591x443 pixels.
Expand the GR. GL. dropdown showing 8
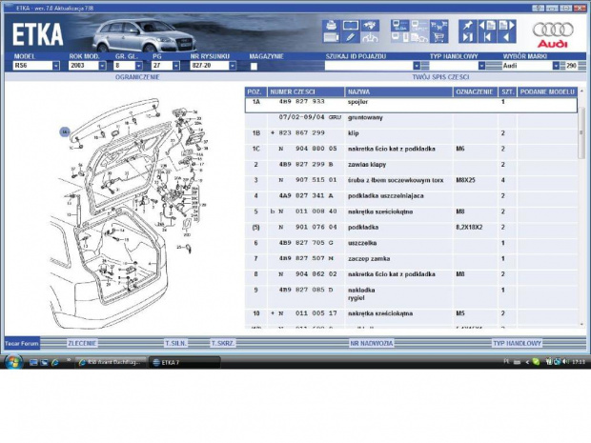(x=139, y=66)
